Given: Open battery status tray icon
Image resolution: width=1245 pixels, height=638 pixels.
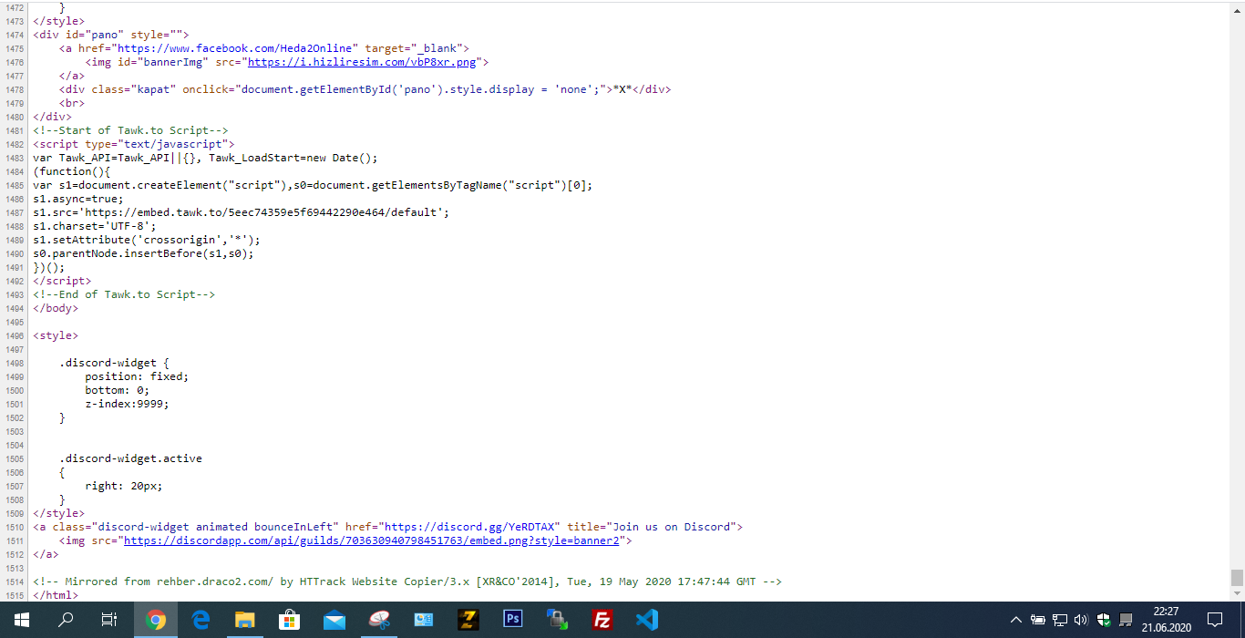Looking at the screenshot, I should [x=1038, y=620].
